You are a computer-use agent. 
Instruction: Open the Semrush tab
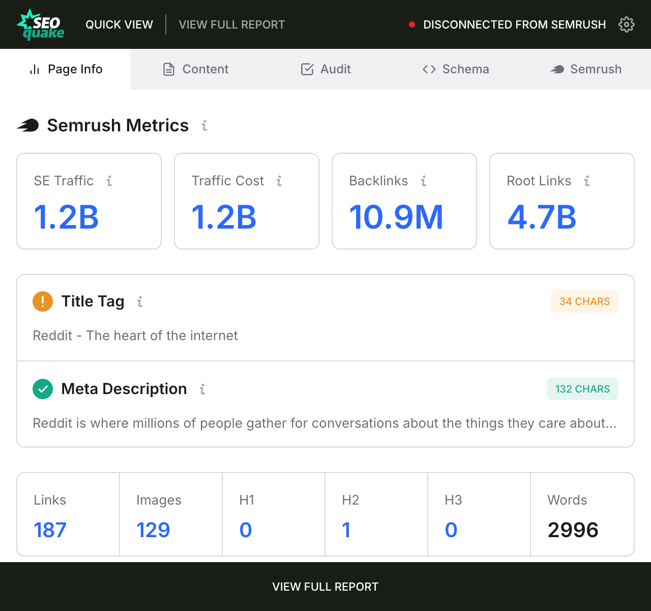tap(586, 69)
